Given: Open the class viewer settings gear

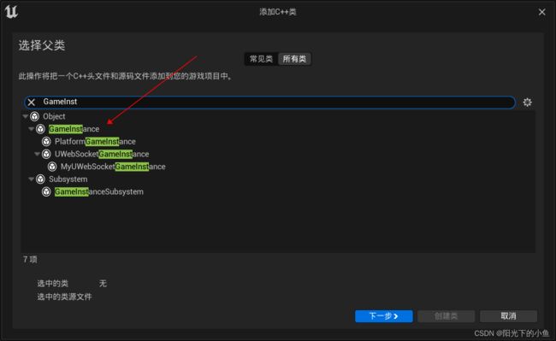Looking at the screenshot, I should 527,103.
